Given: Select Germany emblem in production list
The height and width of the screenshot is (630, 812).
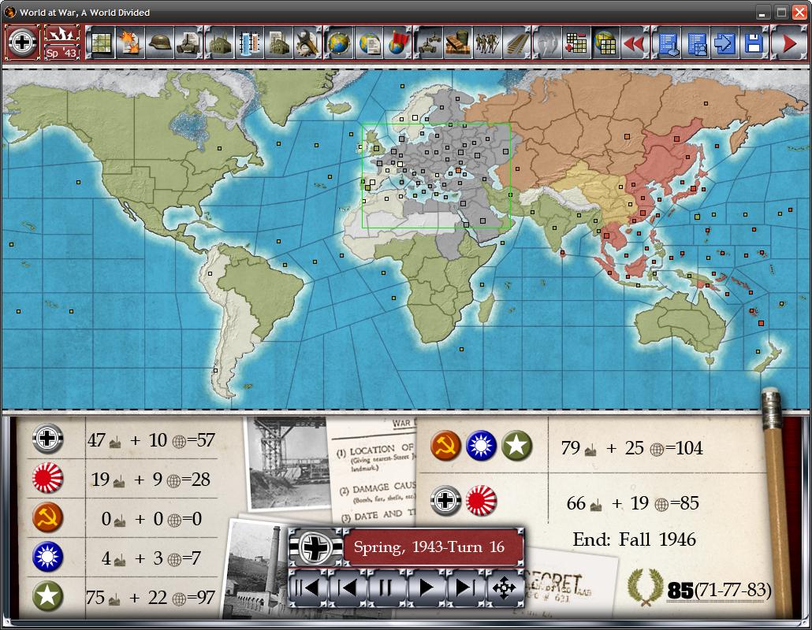Looking at the screenshot, I should click(47, 439).
